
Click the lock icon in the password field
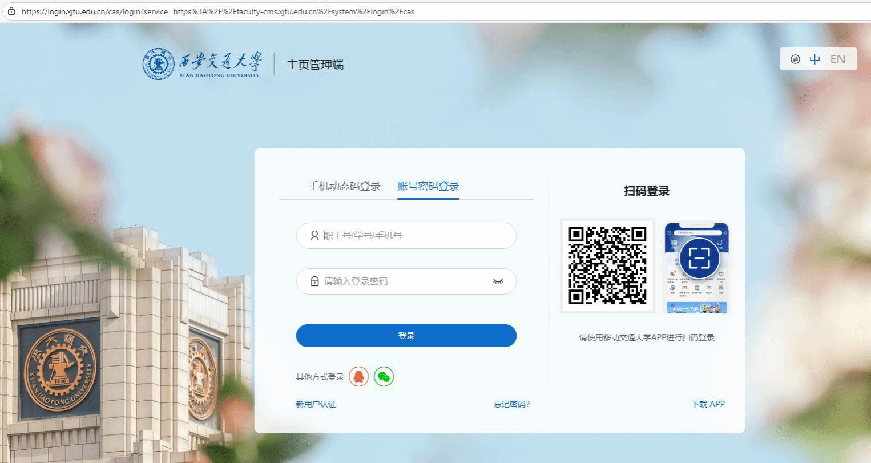[x=314, y=281]
